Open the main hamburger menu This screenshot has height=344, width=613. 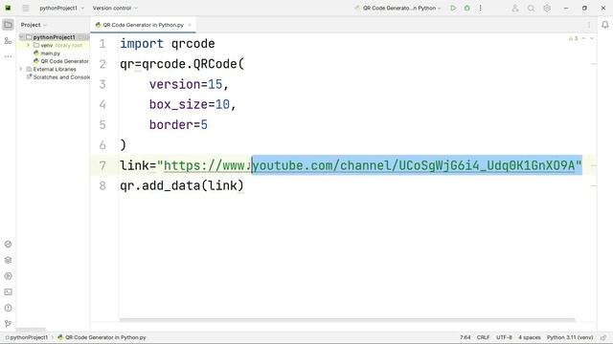(26, 8)
